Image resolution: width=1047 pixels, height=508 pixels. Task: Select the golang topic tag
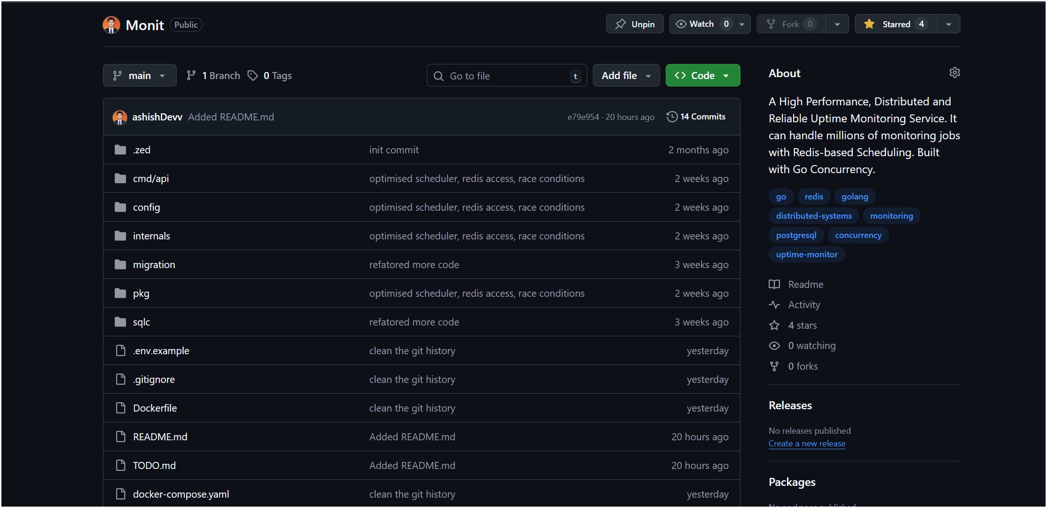click(855, 196)
